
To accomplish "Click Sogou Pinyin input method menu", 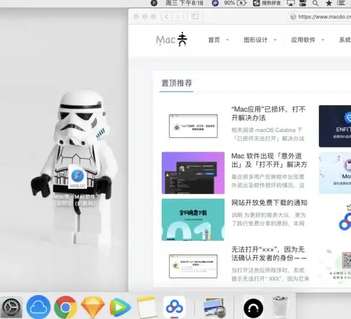I will click(x=267, y=3).
